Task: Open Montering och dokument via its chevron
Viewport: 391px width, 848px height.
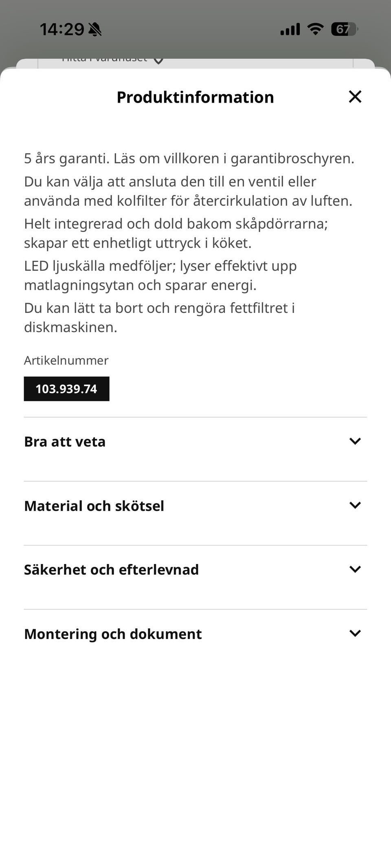Action: [355, 633]
